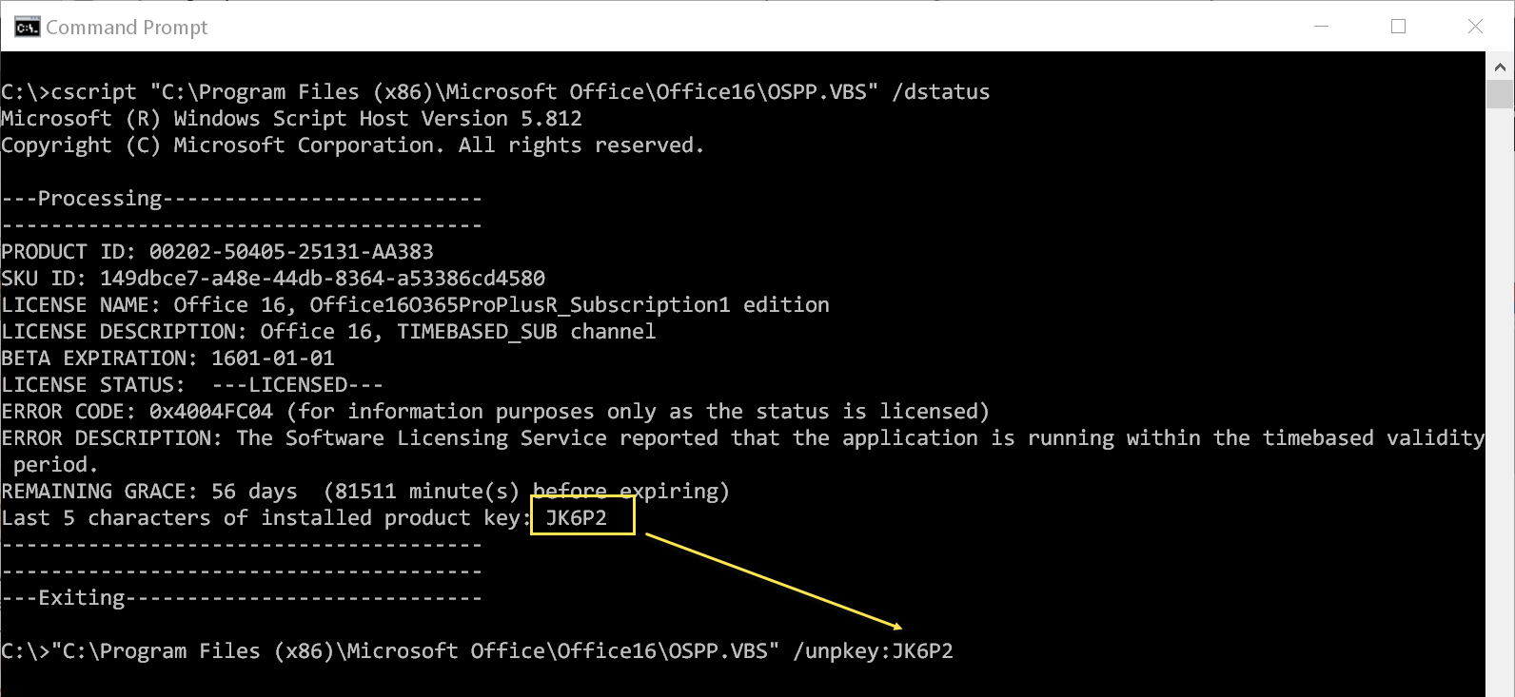The image size is (1515, 697).
Task: Click the Command Prompt icon in title bar
Action: click(x=27, y=27)
